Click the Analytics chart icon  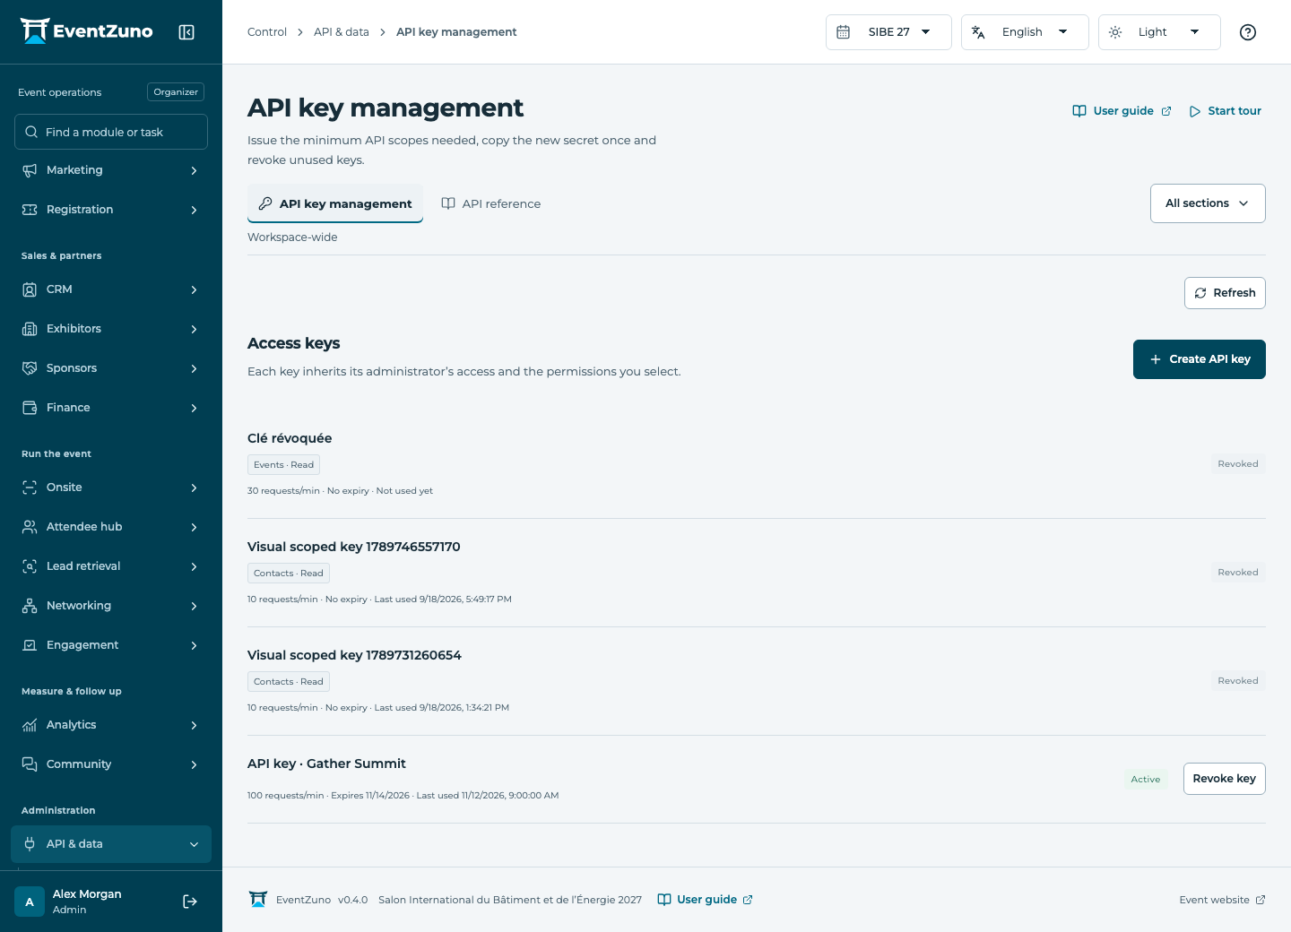coord(30,725)
